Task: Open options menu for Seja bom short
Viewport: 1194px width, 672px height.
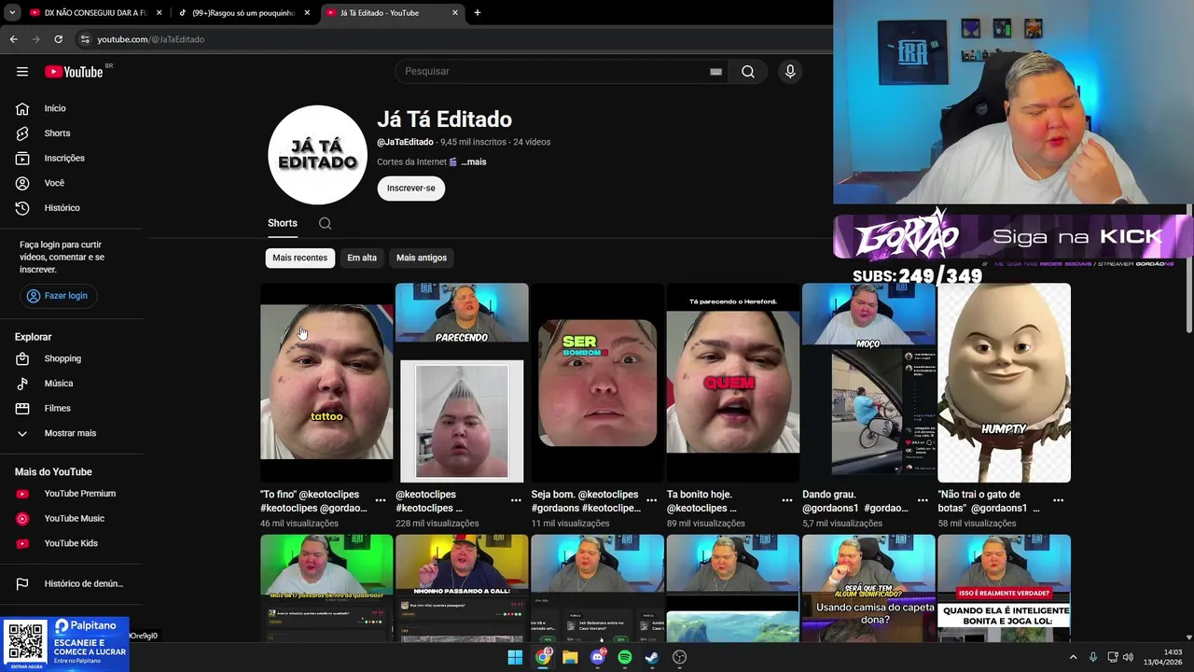Action: pos(651,500)
